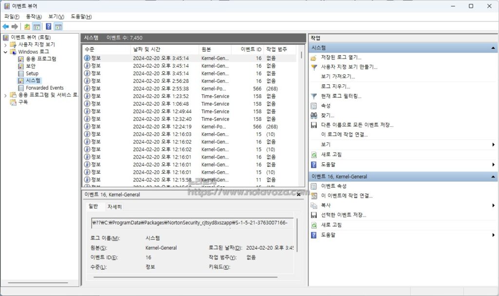Open 이벤트 속성 action
The width and height of the screenshot is (499, 296).
(x=333, y=186)
